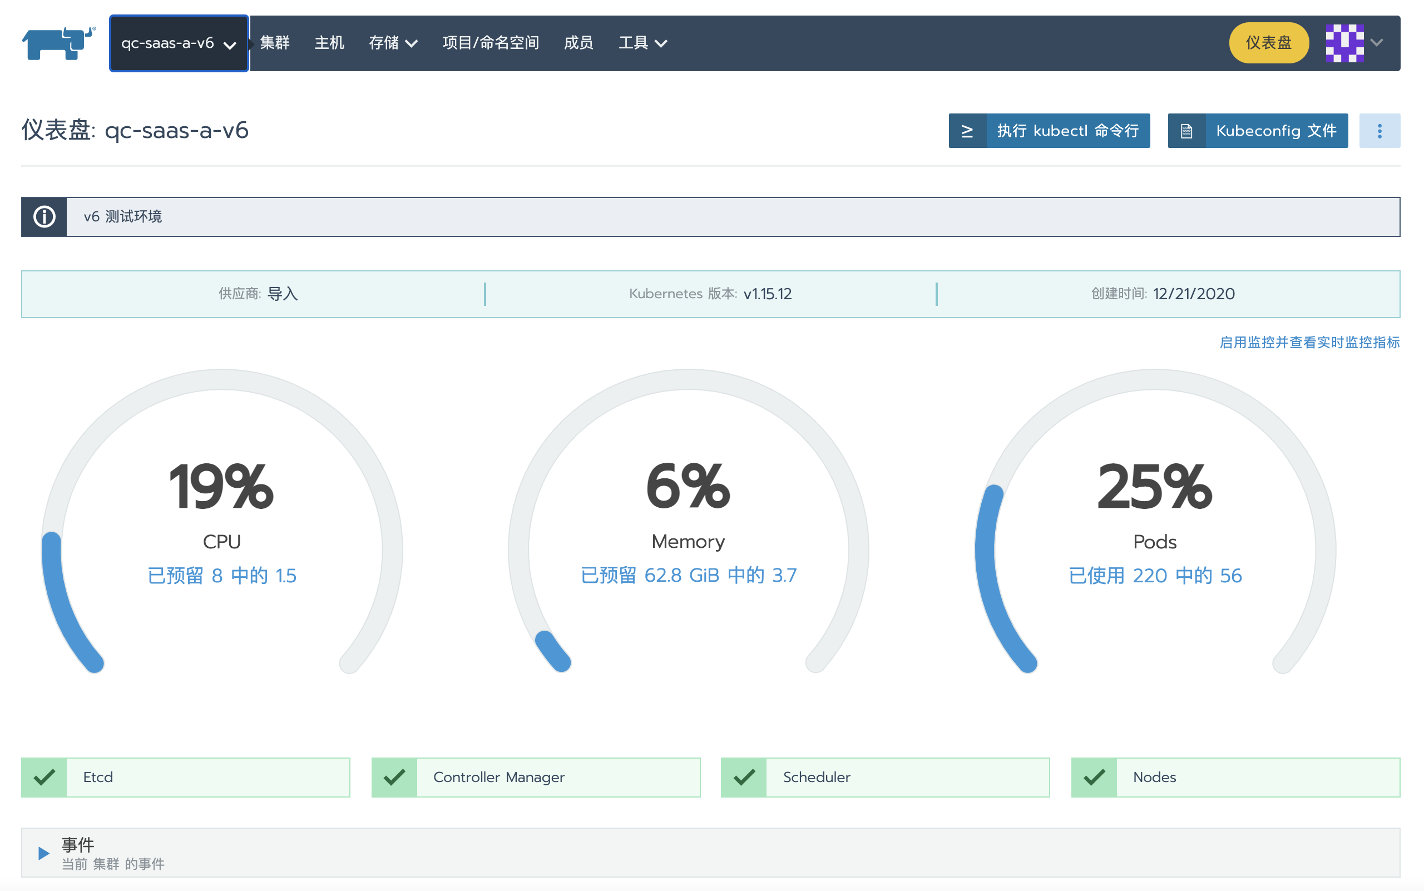Click the Kubeconfig file document icon
This screenshot has height=891, width=1424.
coord(1186,131)
